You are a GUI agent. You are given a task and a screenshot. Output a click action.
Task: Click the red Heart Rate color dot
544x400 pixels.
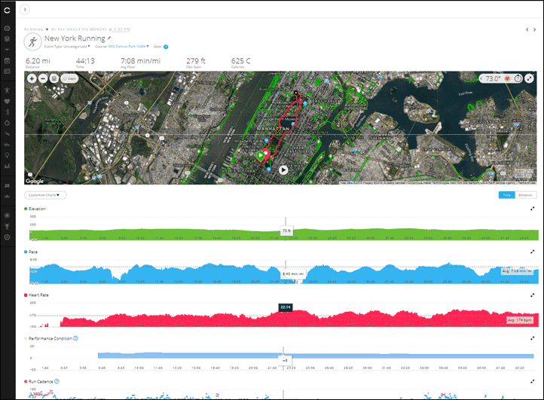click(x=26, y=295)
